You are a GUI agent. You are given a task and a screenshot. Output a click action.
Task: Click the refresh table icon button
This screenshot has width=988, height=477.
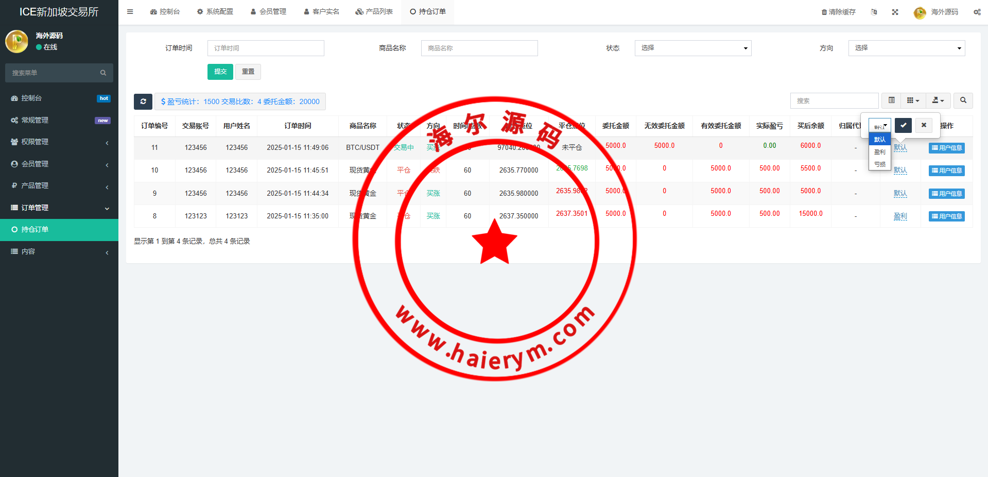[143, 101]
